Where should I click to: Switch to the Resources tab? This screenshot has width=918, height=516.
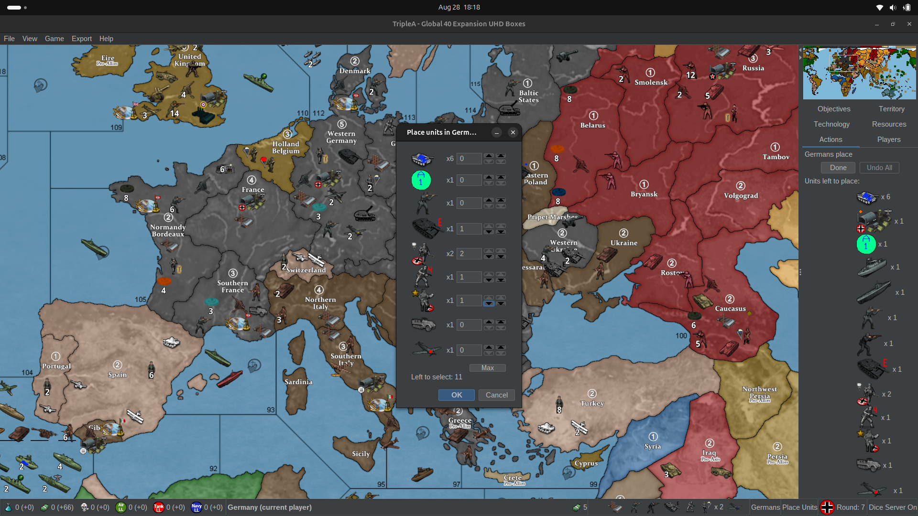(x=889, y=124)
